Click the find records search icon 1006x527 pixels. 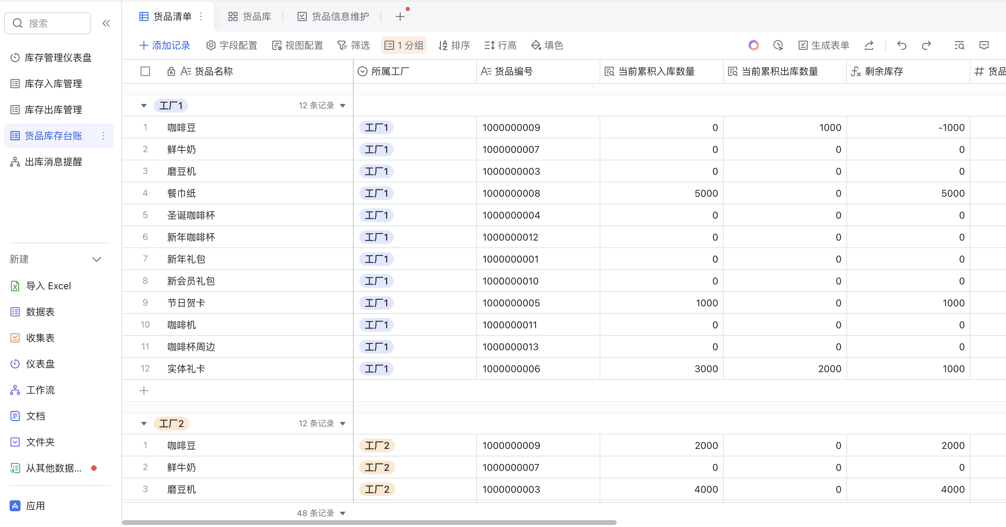[959, 45]
